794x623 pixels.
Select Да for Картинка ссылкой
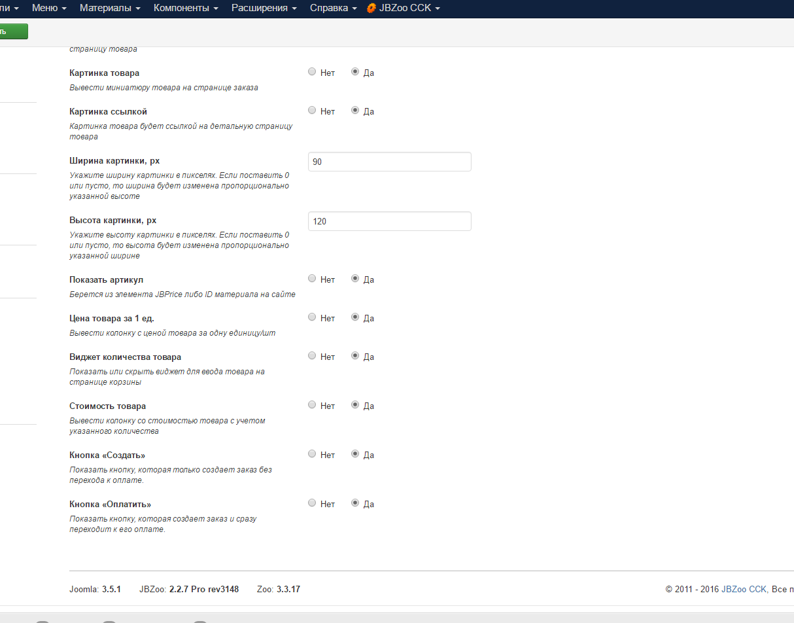356,111
